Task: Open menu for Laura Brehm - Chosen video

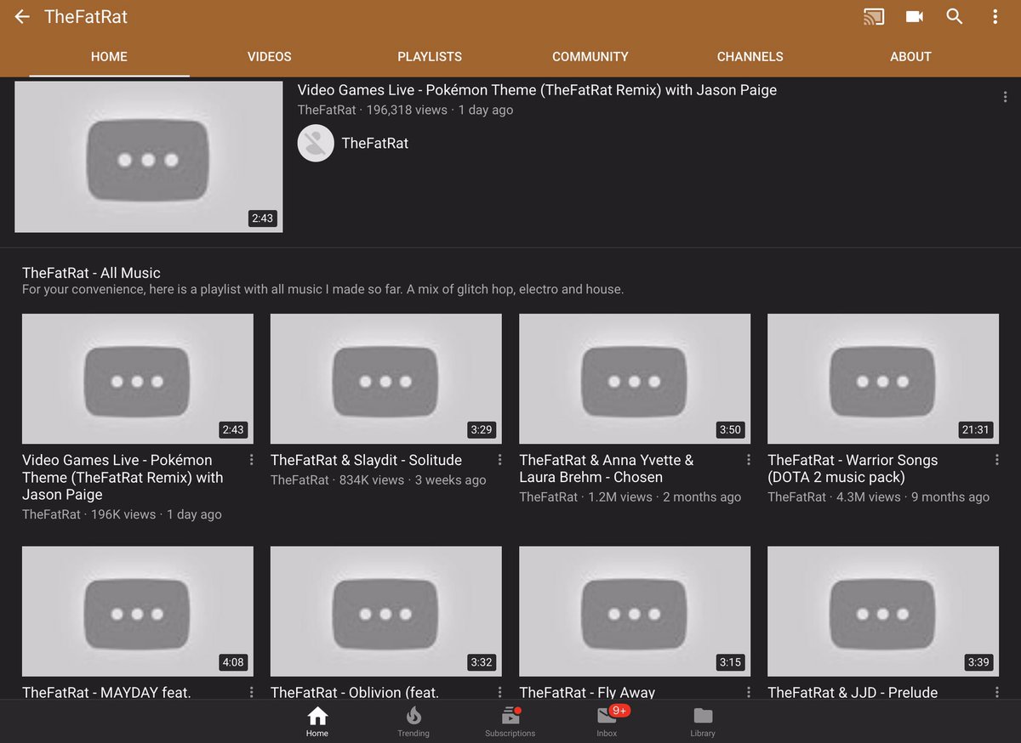Action: 748,460
